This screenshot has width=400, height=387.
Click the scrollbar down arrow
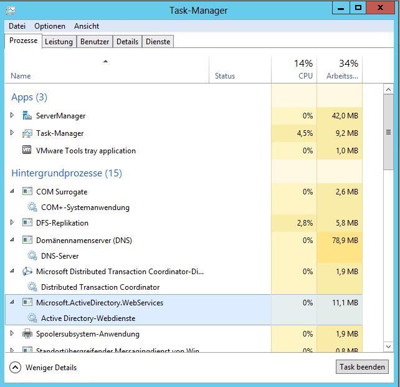[x=388, y=346]
